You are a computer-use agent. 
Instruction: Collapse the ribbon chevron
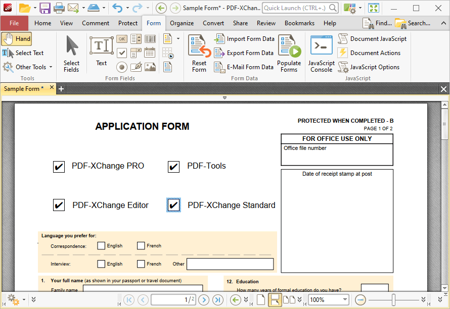tap(443, 23)
